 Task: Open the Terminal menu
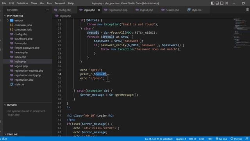(60, 3)
